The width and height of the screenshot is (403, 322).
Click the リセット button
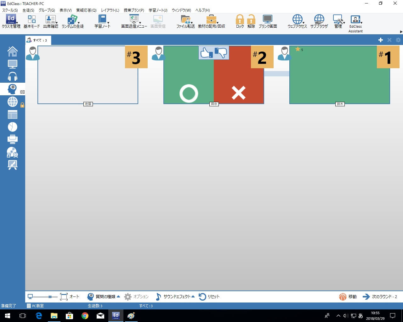tap(209, 297)
